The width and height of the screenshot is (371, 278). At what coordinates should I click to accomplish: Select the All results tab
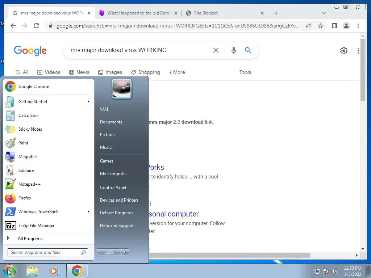[22, 72]
